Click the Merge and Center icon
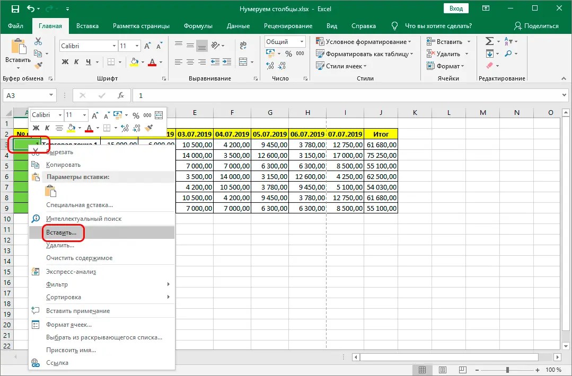 242,62
